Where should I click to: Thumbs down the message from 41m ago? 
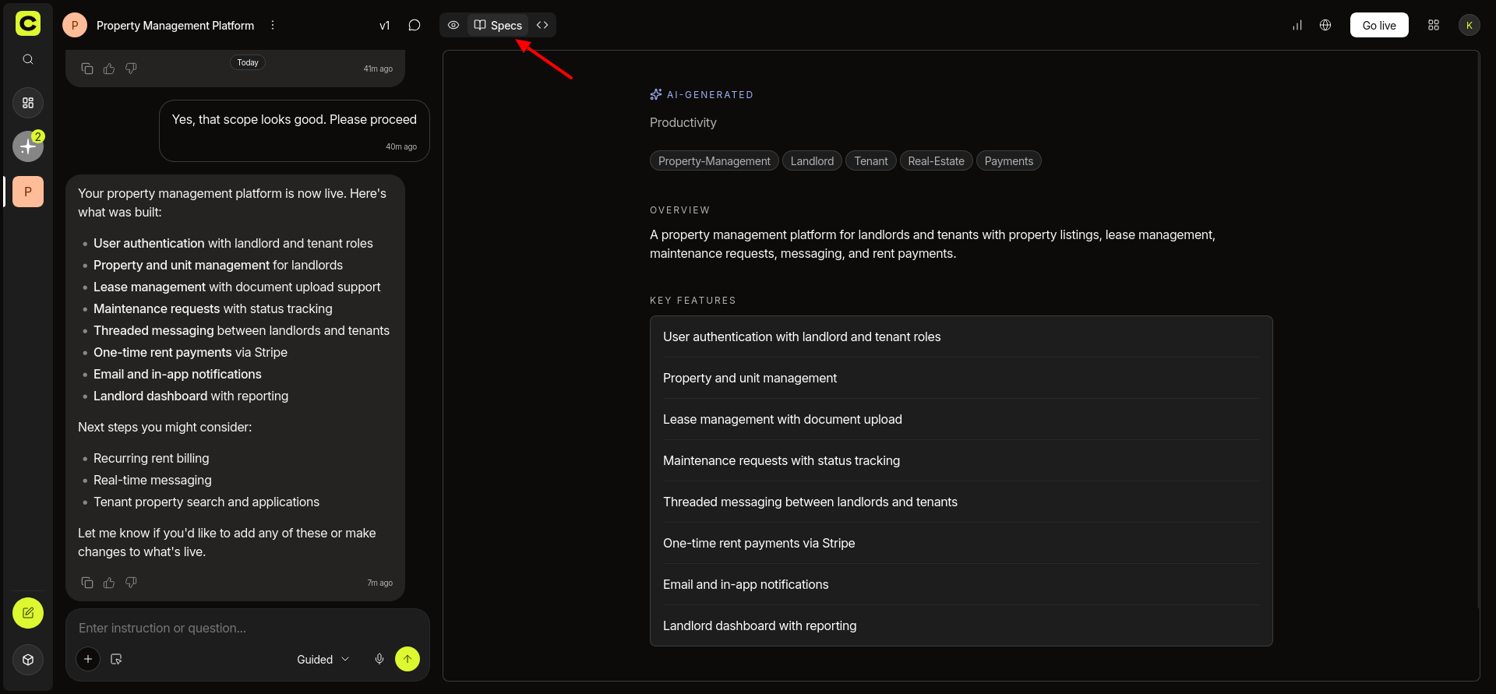[x=131, y=69]
